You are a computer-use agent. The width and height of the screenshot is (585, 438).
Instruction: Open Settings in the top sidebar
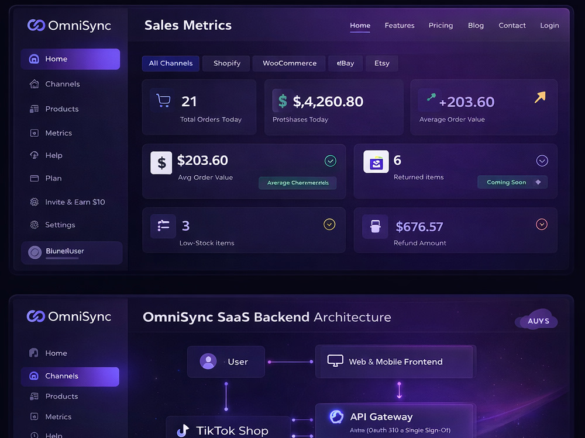click(x=60, y=225)
